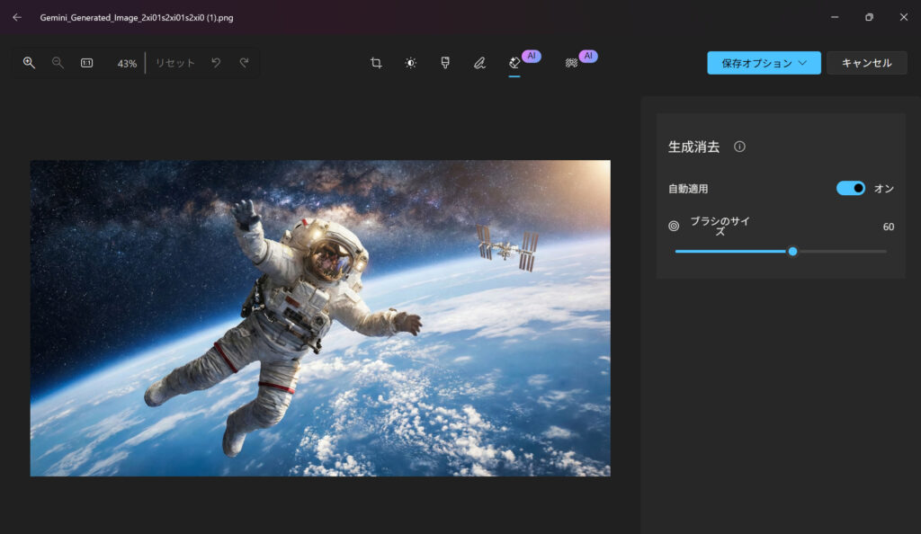Viewport: 921px width, 534px height.
Task: Undo the last edit
Action: [216, 63]
